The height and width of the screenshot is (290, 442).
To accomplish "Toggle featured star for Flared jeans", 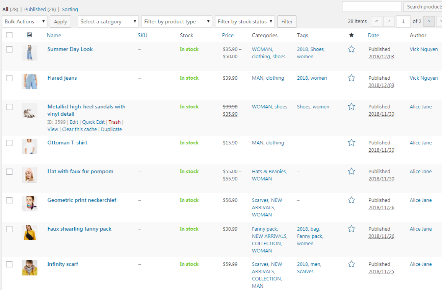I will coord(351,78).
